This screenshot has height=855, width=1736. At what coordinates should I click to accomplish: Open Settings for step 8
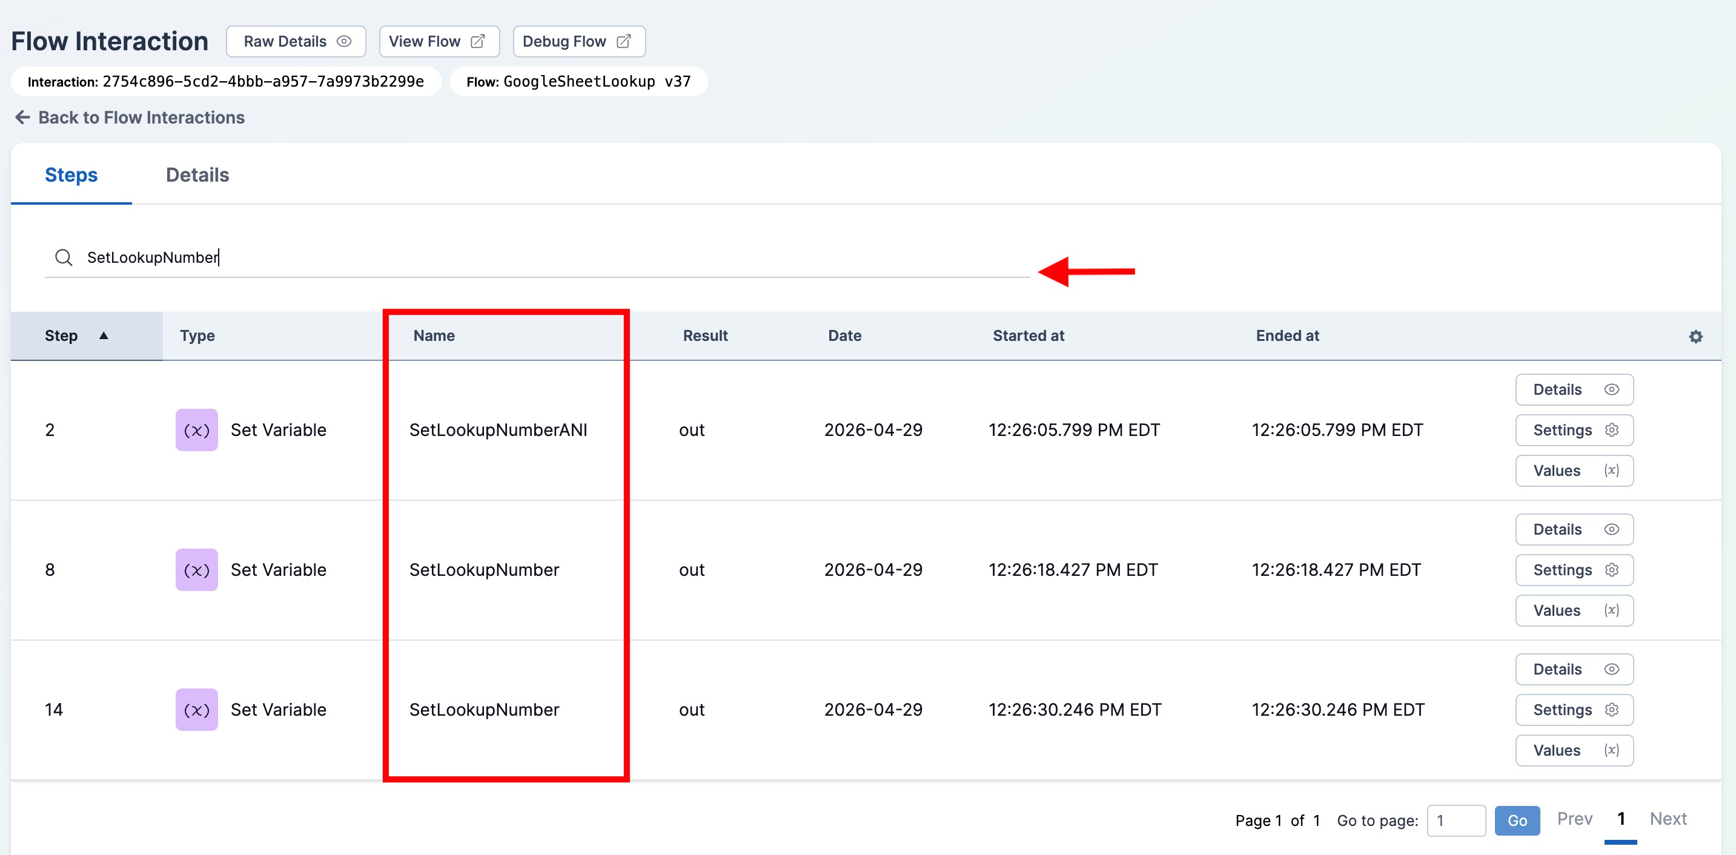tap(1574, 570)
